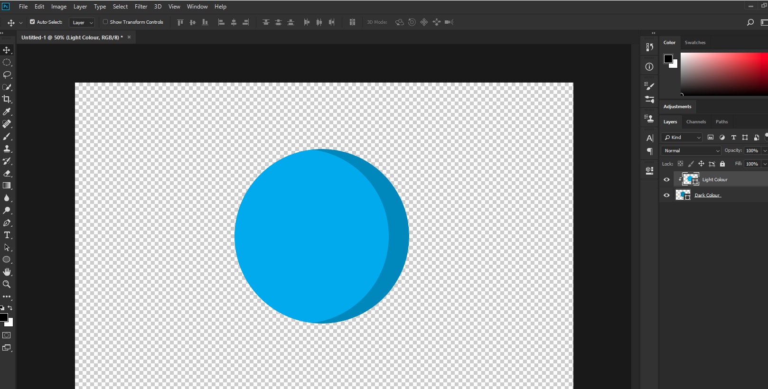Toggle lock transparent pixels

pyautogui.click(x=680, y=164)
